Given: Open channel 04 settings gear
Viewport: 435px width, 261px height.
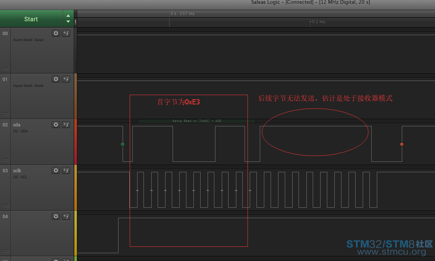Looking at the screenshot, I should (x=56, y=216).
